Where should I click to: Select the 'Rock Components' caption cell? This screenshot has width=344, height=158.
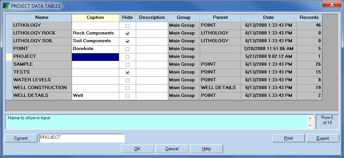[x=95, y=33]
